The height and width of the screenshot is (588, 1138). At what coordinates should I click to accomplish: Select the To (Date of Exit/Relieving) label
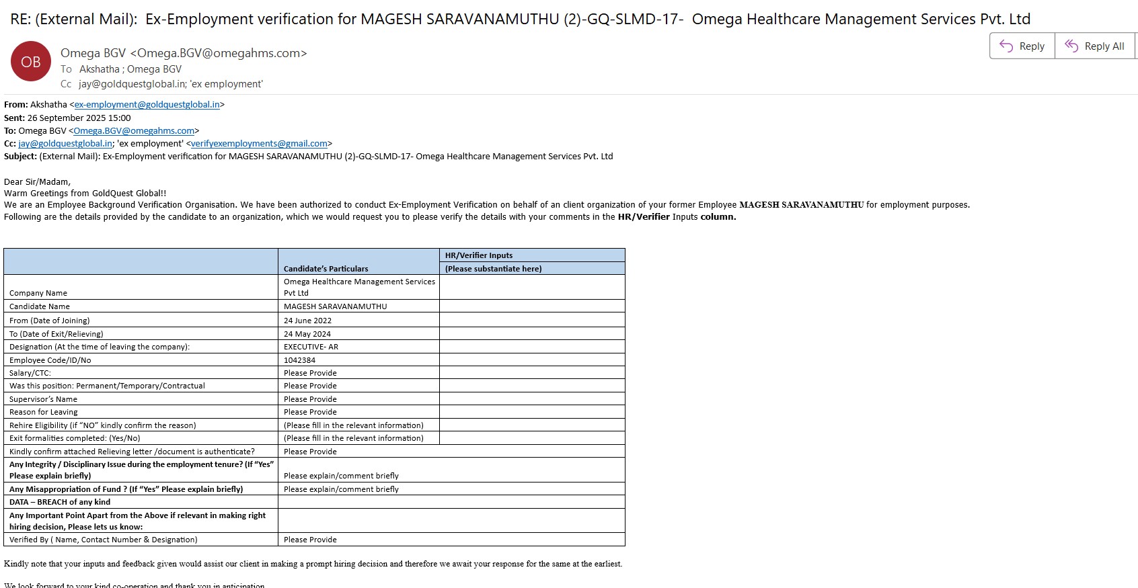click(56, 334)
